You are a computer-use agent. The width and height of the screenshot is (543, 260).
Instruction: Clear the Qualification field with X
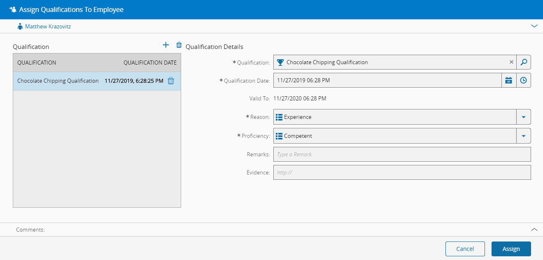pos(511,62)
